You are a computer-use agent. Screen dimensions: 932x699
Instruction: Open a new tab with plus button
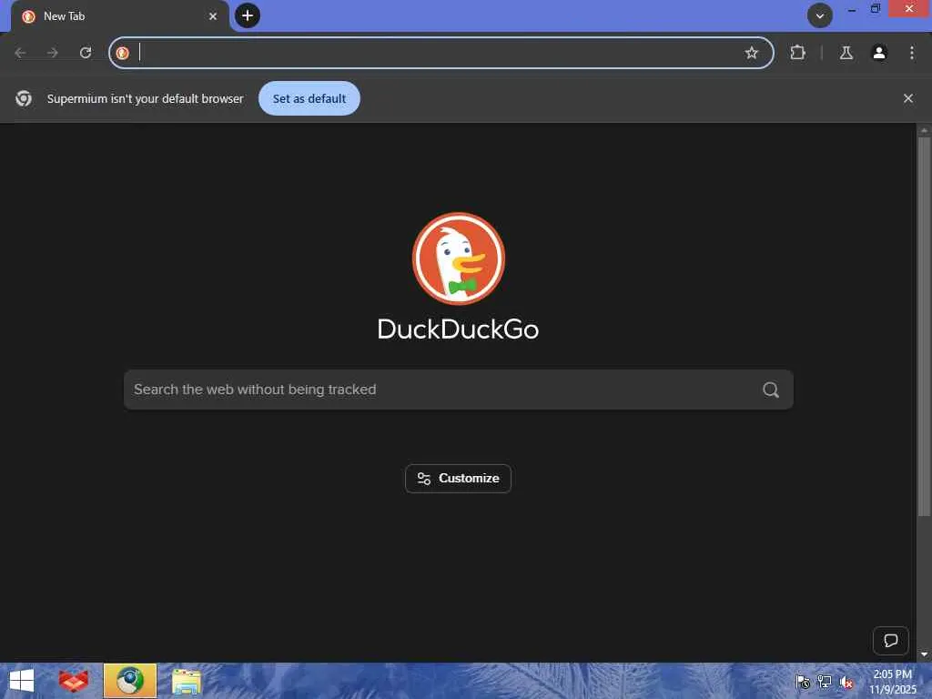tap(248, 15)
